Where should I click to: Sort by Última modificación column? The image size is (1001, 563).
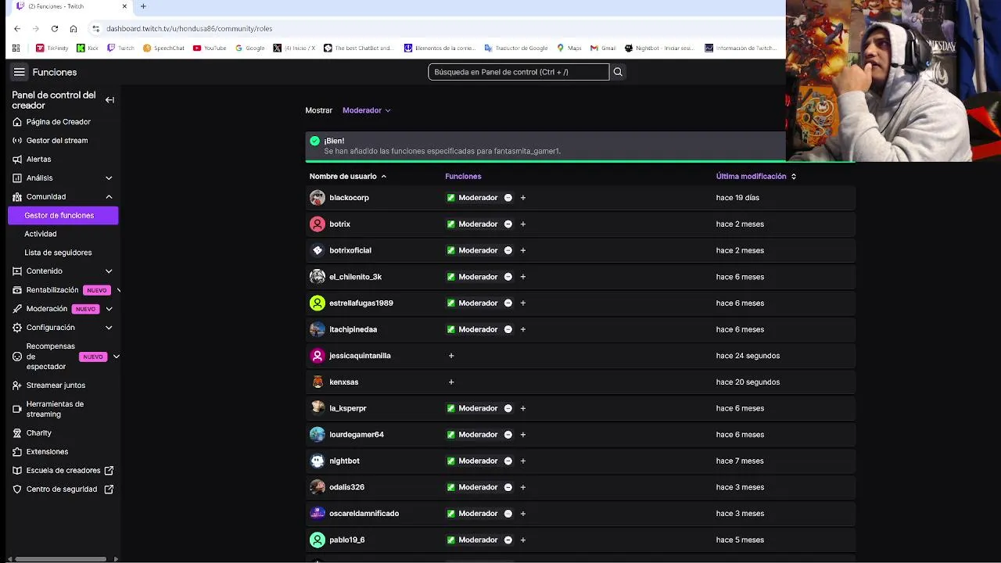(756, 177)
